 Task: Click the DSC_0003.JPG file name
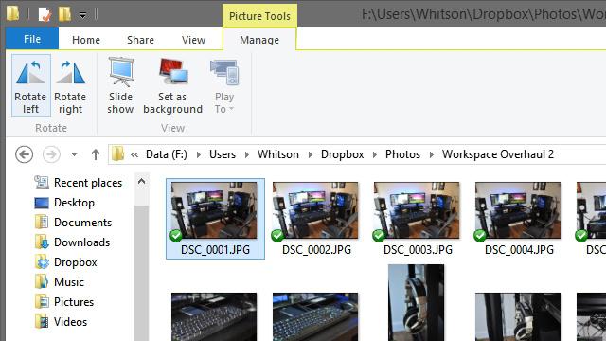coord(418,250)
